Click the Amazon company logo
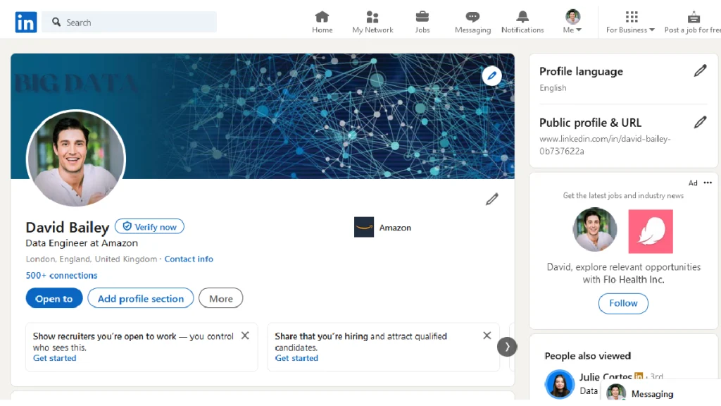The image size is (721, 406). [x=364, y=227]
